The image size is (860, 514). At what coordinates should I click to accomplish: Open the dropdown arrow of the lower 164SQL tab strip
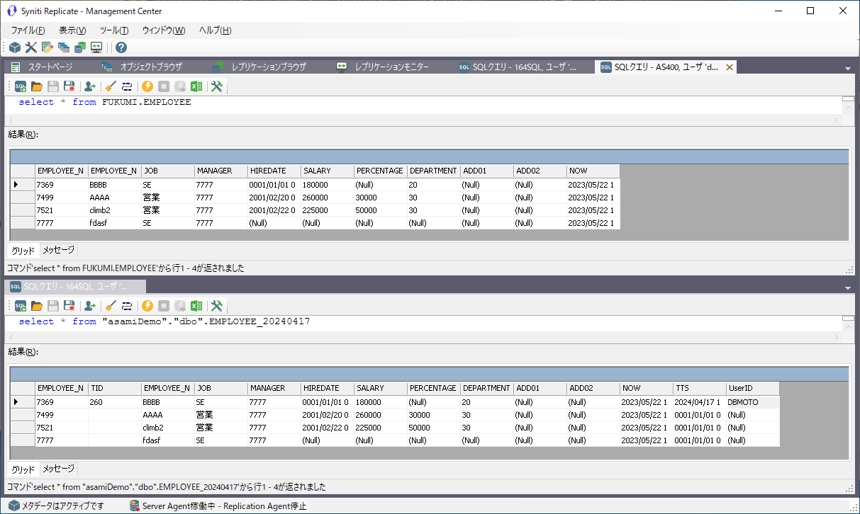pyautogui.click(x=848, y=288)
